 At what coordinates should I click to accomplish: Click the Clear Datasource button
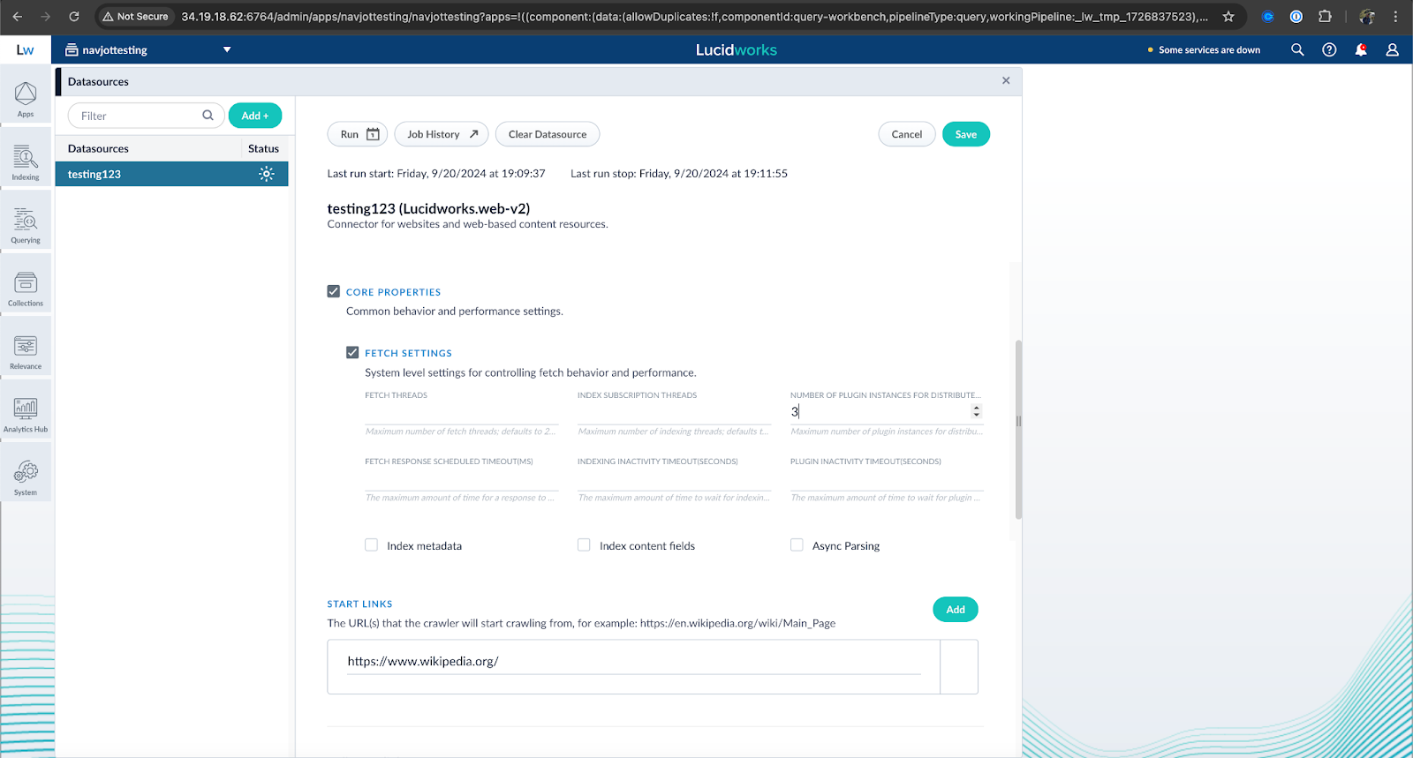(548, 134)
